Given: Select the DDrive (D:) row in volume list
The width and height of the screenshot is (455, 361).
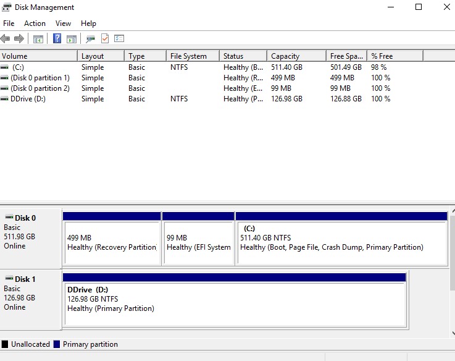Looking at the screenshot, I should (28, 99).
